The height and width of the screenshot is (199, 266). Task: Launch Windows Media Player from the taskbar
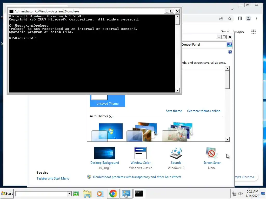100,193
